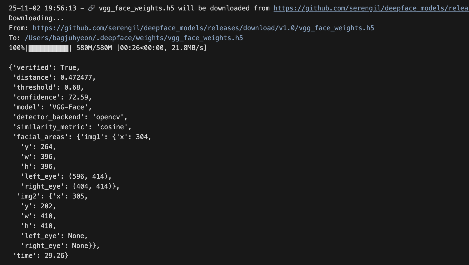Open the truncated GitHub link on the first line
This screenshot has width=469, height=265.
[x=371, y=8]
